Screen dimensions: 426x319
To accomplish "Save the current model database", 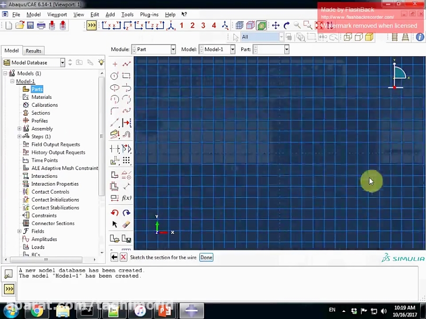I will click(30, 26).
